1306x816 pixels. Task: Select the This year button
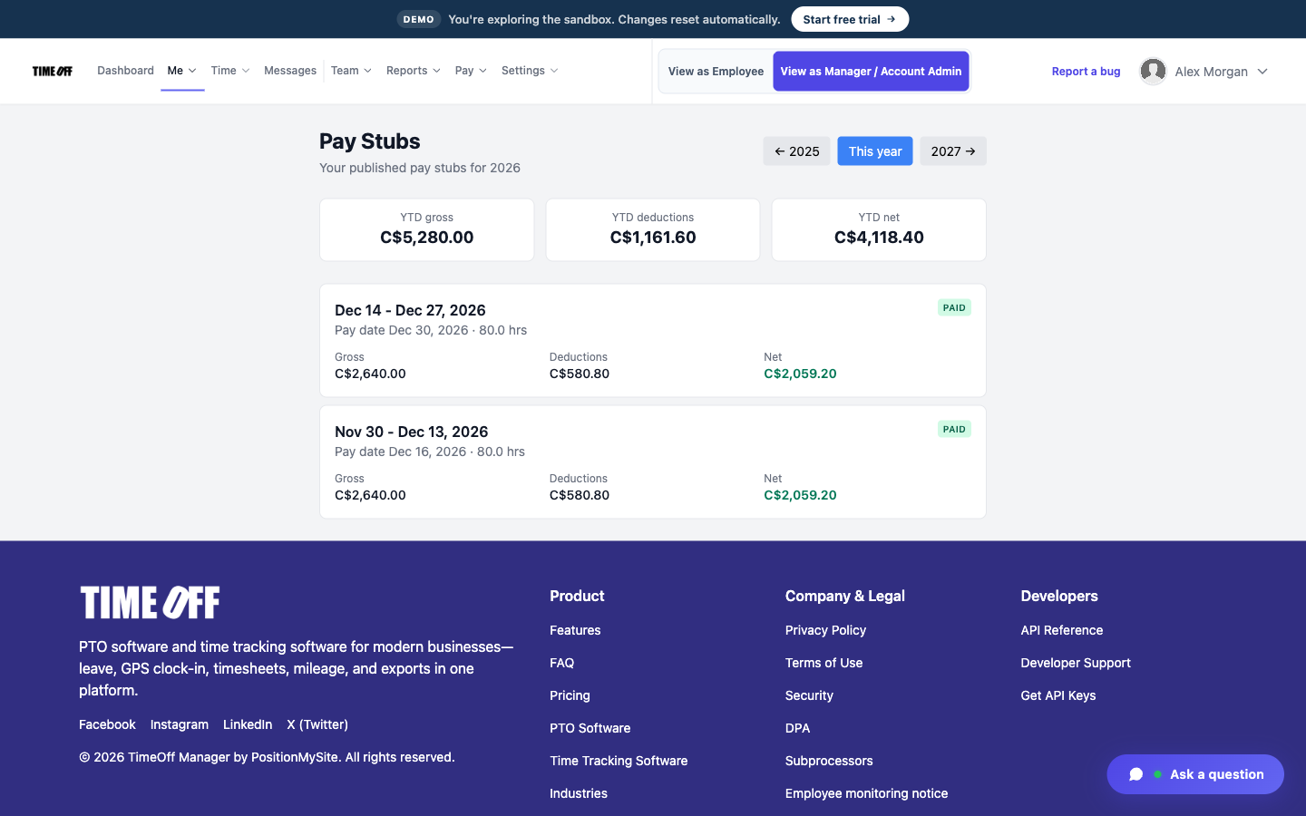tap(875, 151)
